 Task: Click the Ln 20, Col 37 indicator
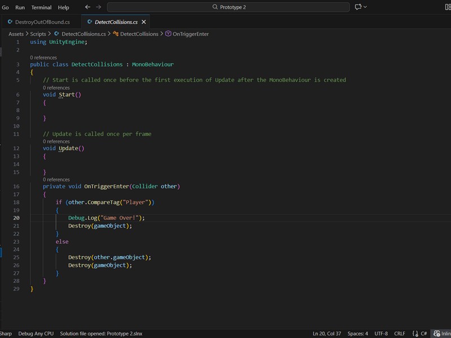[x=327, y=333]
